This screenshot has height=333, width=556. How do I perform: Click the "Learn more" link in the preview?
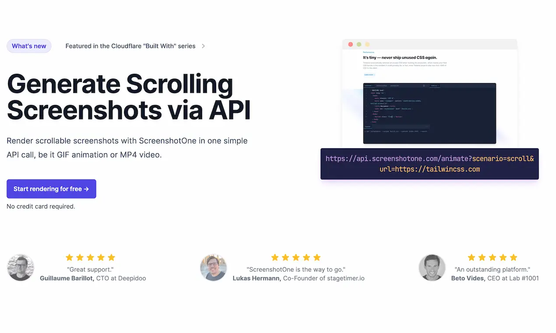(x=369, y=75)
